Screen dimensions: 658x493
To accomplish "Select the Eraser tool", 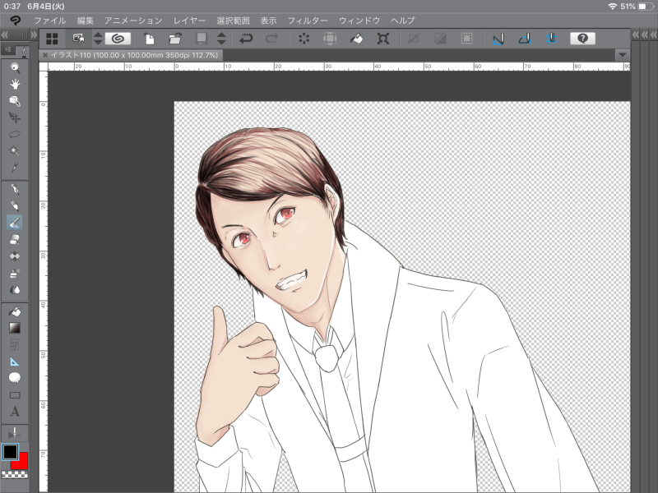I will (14, 239).
